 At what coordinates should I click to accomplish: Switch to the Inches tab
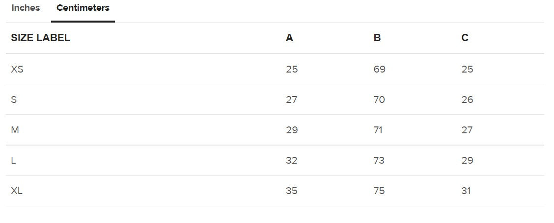[x=26, y=8]
